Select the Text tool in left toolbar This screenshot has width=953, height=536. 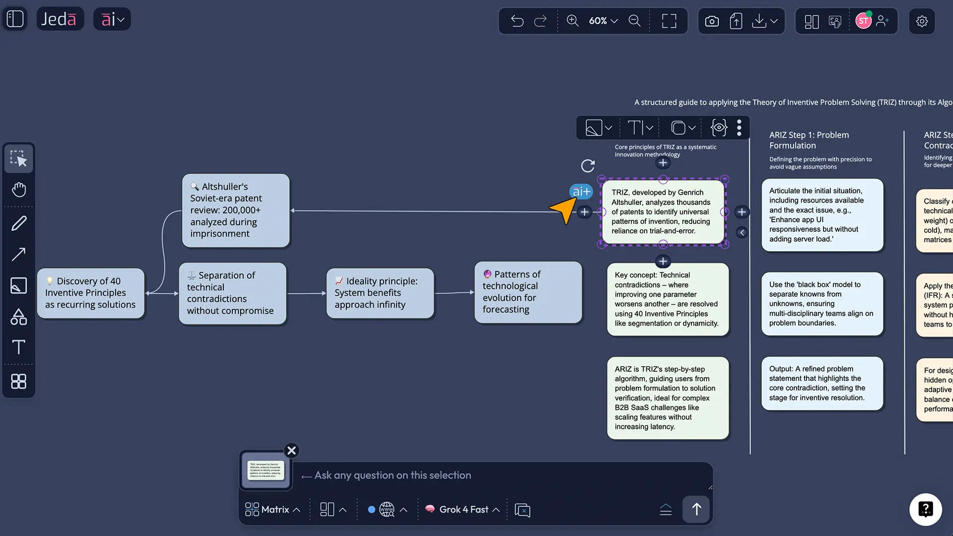18,347
